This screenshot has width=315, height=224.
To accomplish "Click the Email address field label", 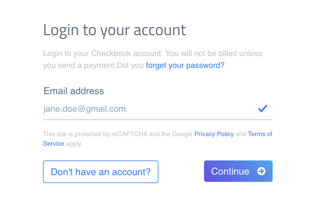I will pos(74,91).
